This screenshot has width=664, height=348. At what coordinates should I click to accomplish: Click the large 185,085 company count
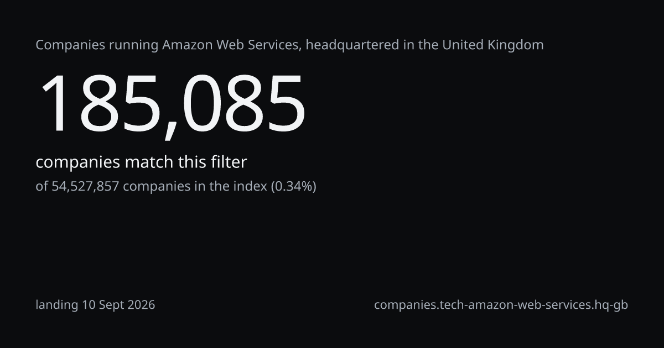(x=171, y=105)
